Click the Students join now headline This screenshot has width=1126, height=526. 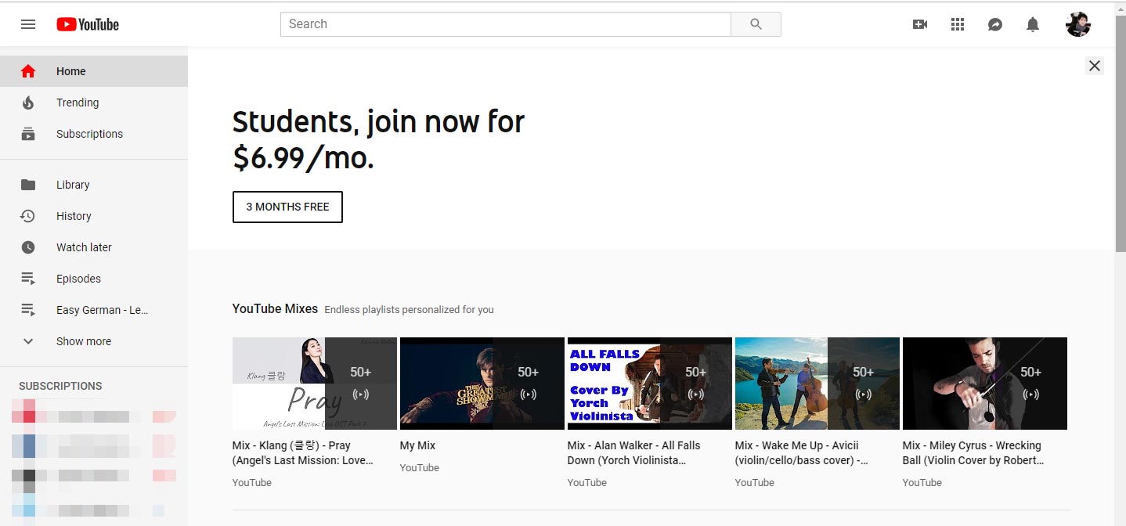[378, 139]
